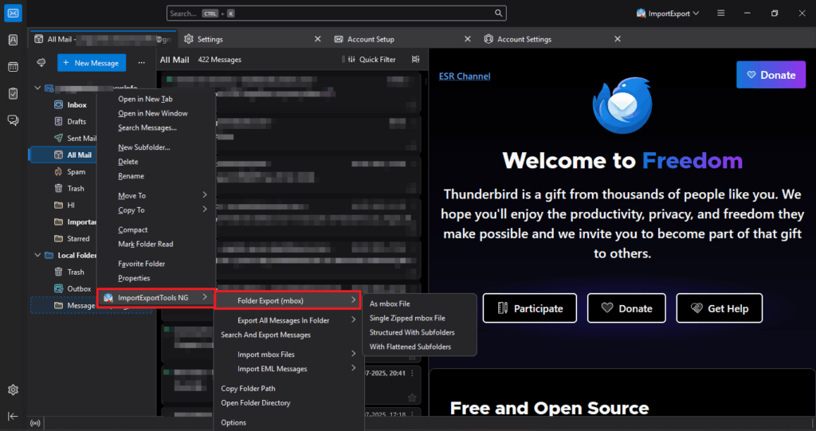Click the message list display options icon
This screenshot has height=431, width=816.
[415, 59]
